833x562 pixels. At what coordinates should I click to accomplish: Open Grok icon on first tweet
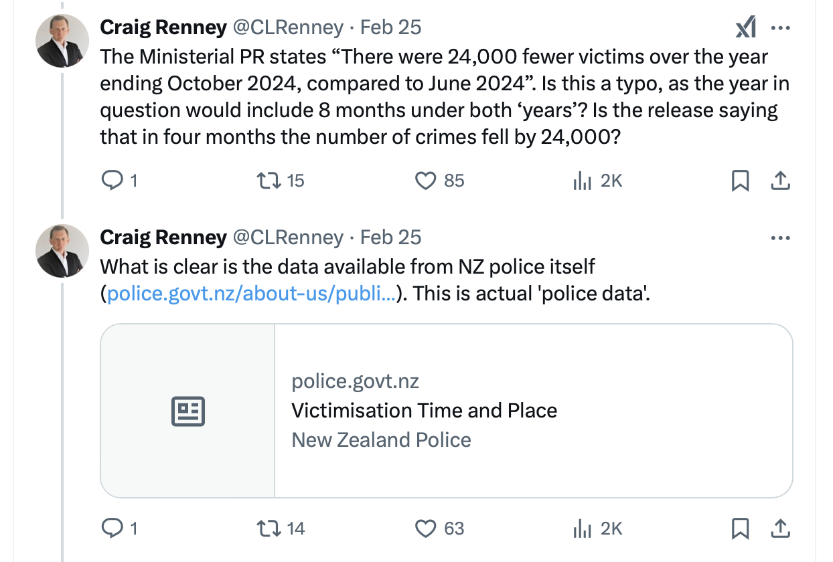(745, 27)
